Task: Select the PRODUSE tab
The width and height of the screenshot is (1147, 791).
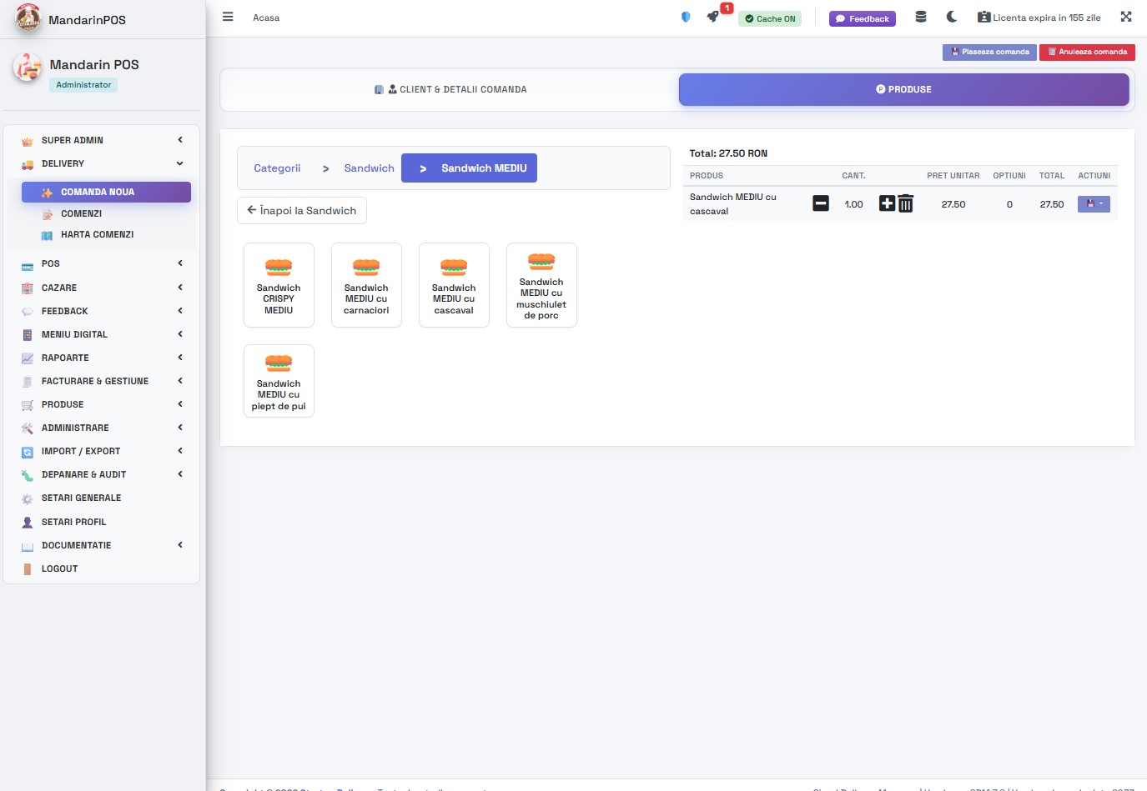Action: [903, 89]
